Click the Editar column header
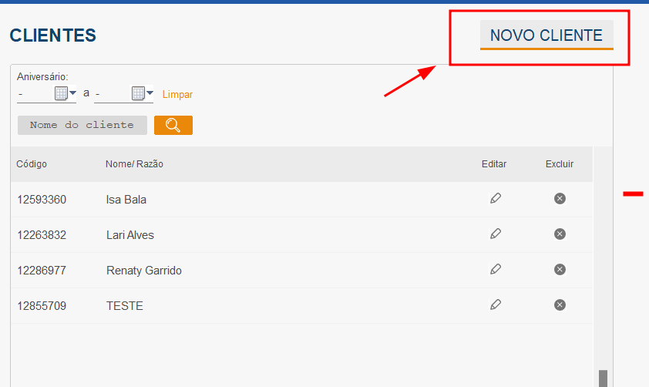Viewport: 649px width, 387px height. (494, 164)
